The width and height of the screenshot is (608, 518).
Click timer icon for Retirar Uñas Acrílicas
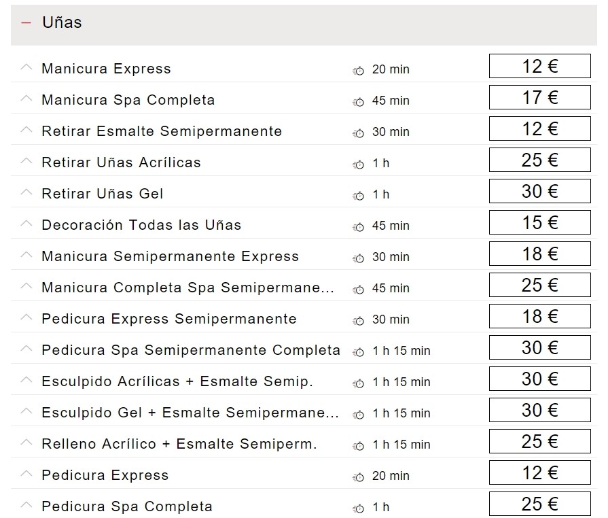[x=358, y=164]
